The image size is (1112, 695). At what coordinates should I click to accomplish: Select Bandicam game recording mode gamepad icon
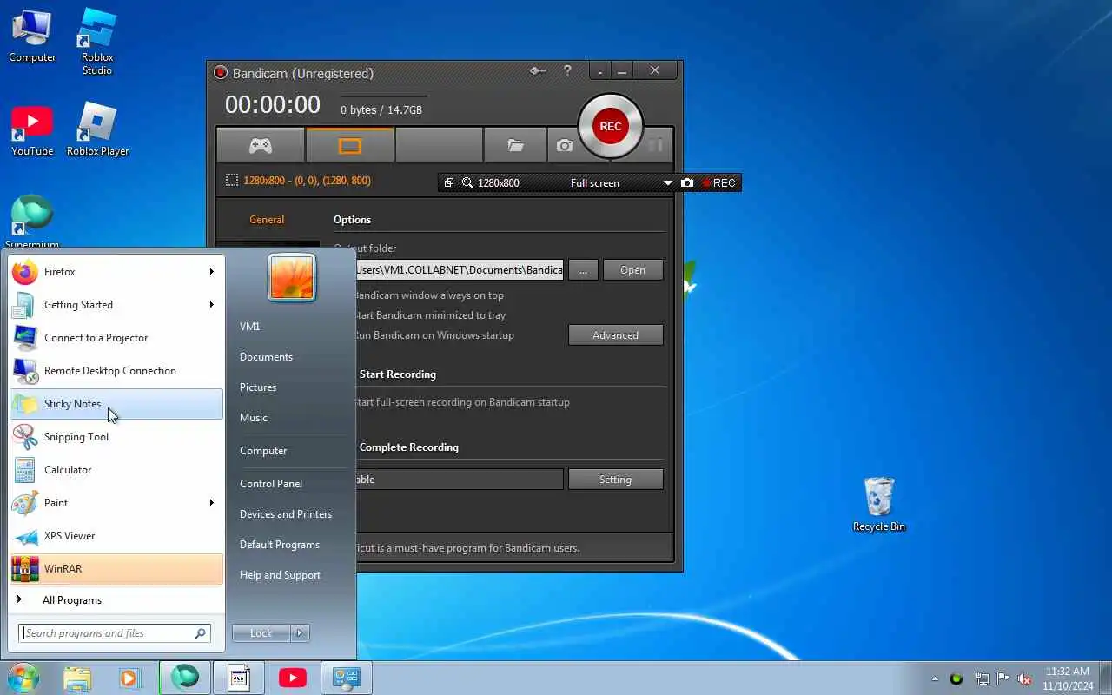[261, 145]
